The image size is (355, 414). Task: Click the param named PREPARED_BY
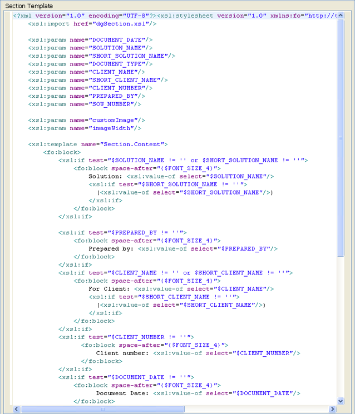86,96
